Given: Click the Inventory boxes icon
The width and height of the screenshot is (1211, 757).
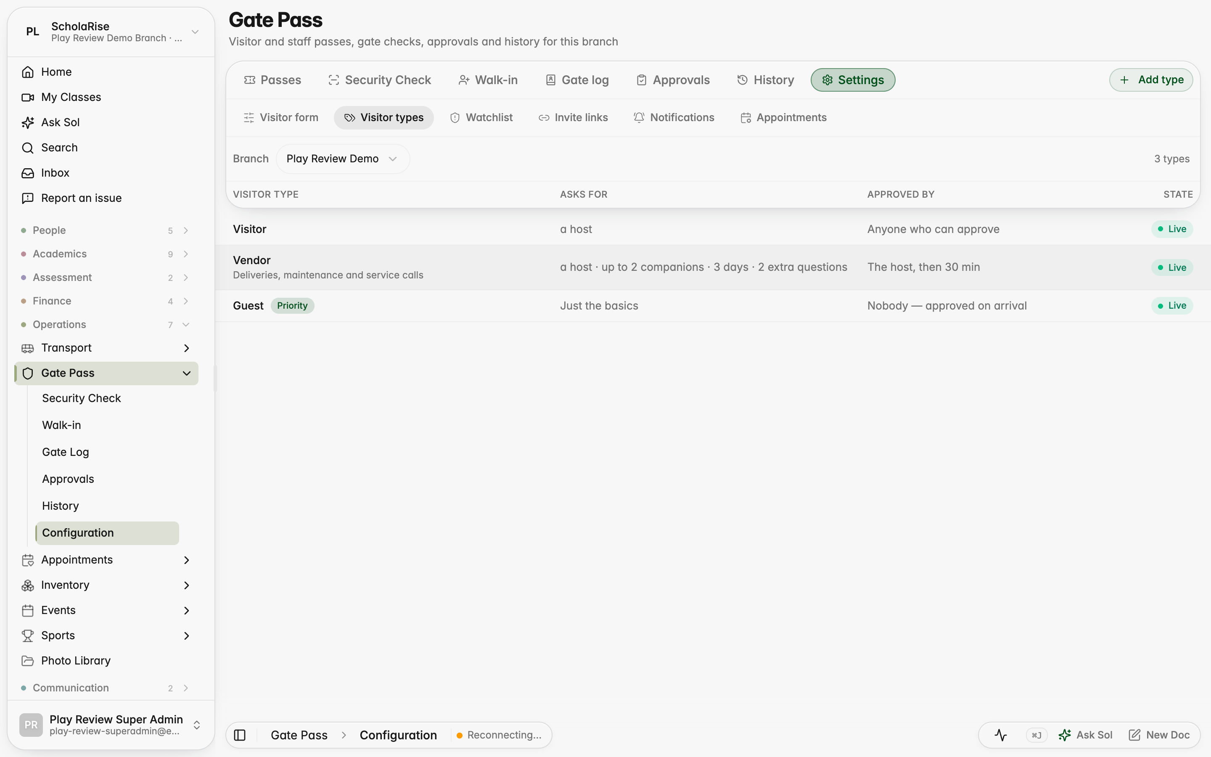Looking at the screenshot, I should (x=27, y=585).
